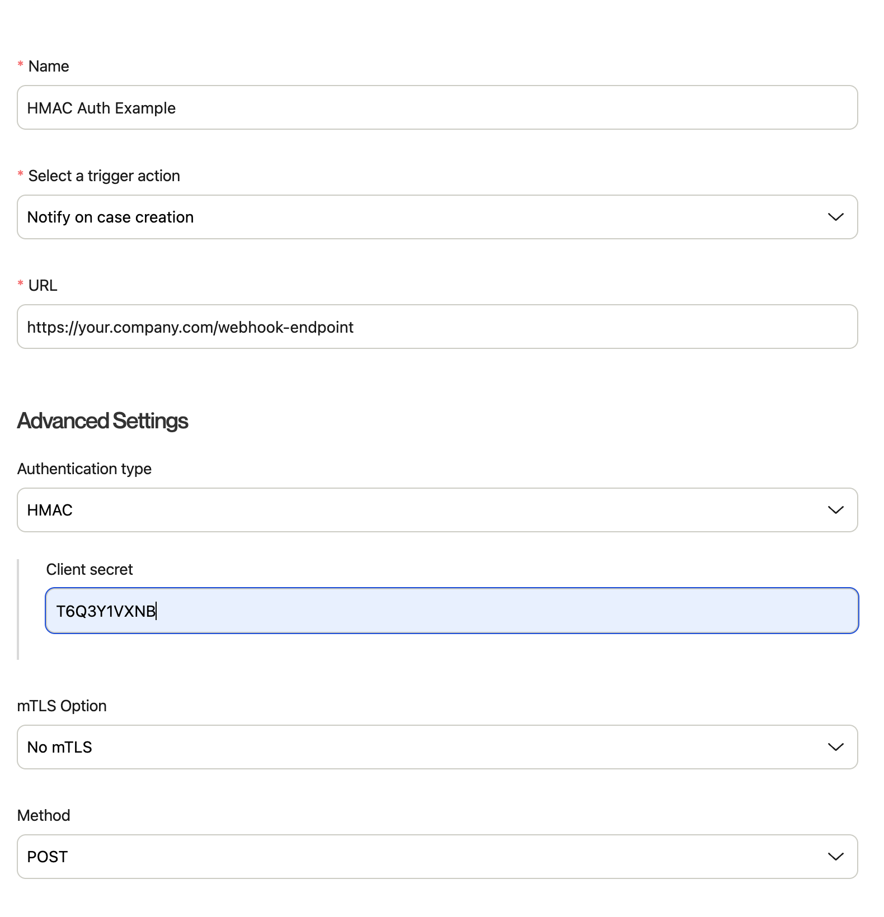This screenshot has height=917, width=884.
Task: Click the 'Authentication type' label
Action: [84, 469]
